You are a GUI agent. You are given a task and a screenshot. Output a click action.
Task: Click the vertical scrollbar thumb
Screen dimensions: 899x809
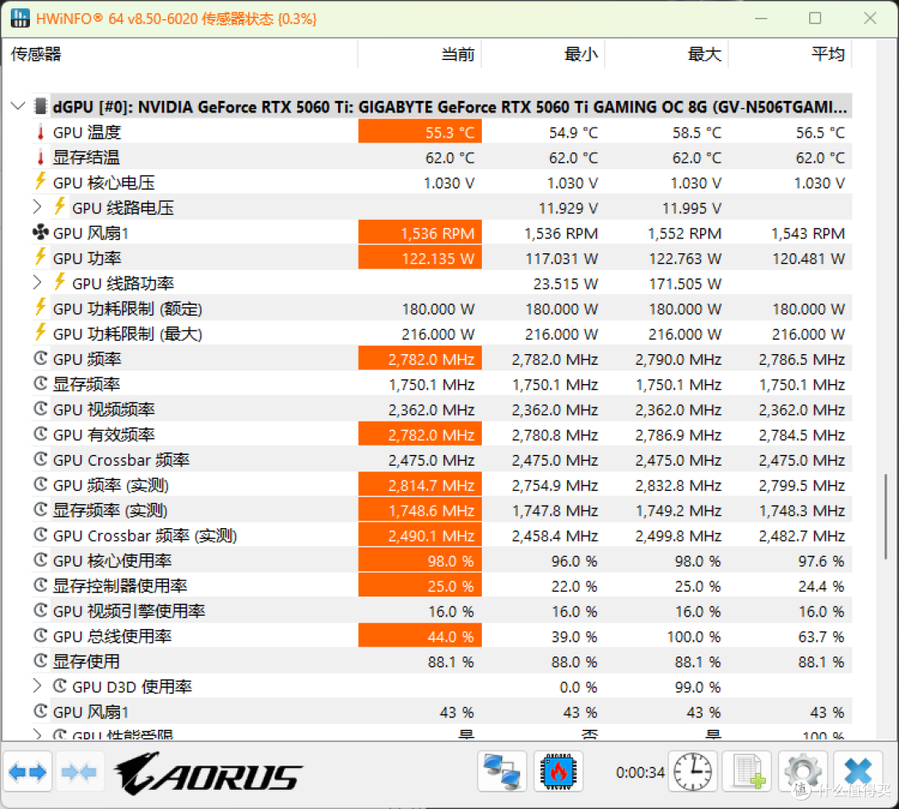(x=886, y=517)
